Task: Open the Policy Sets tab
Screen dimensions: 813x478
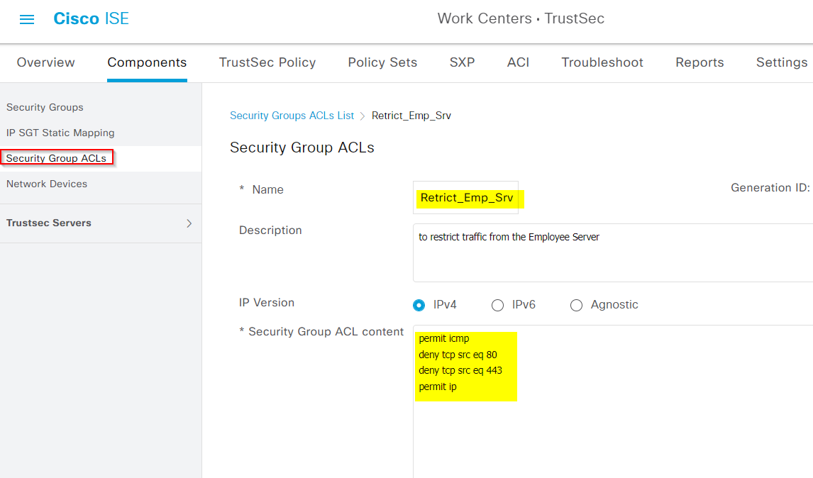Action: click(382, 62)
